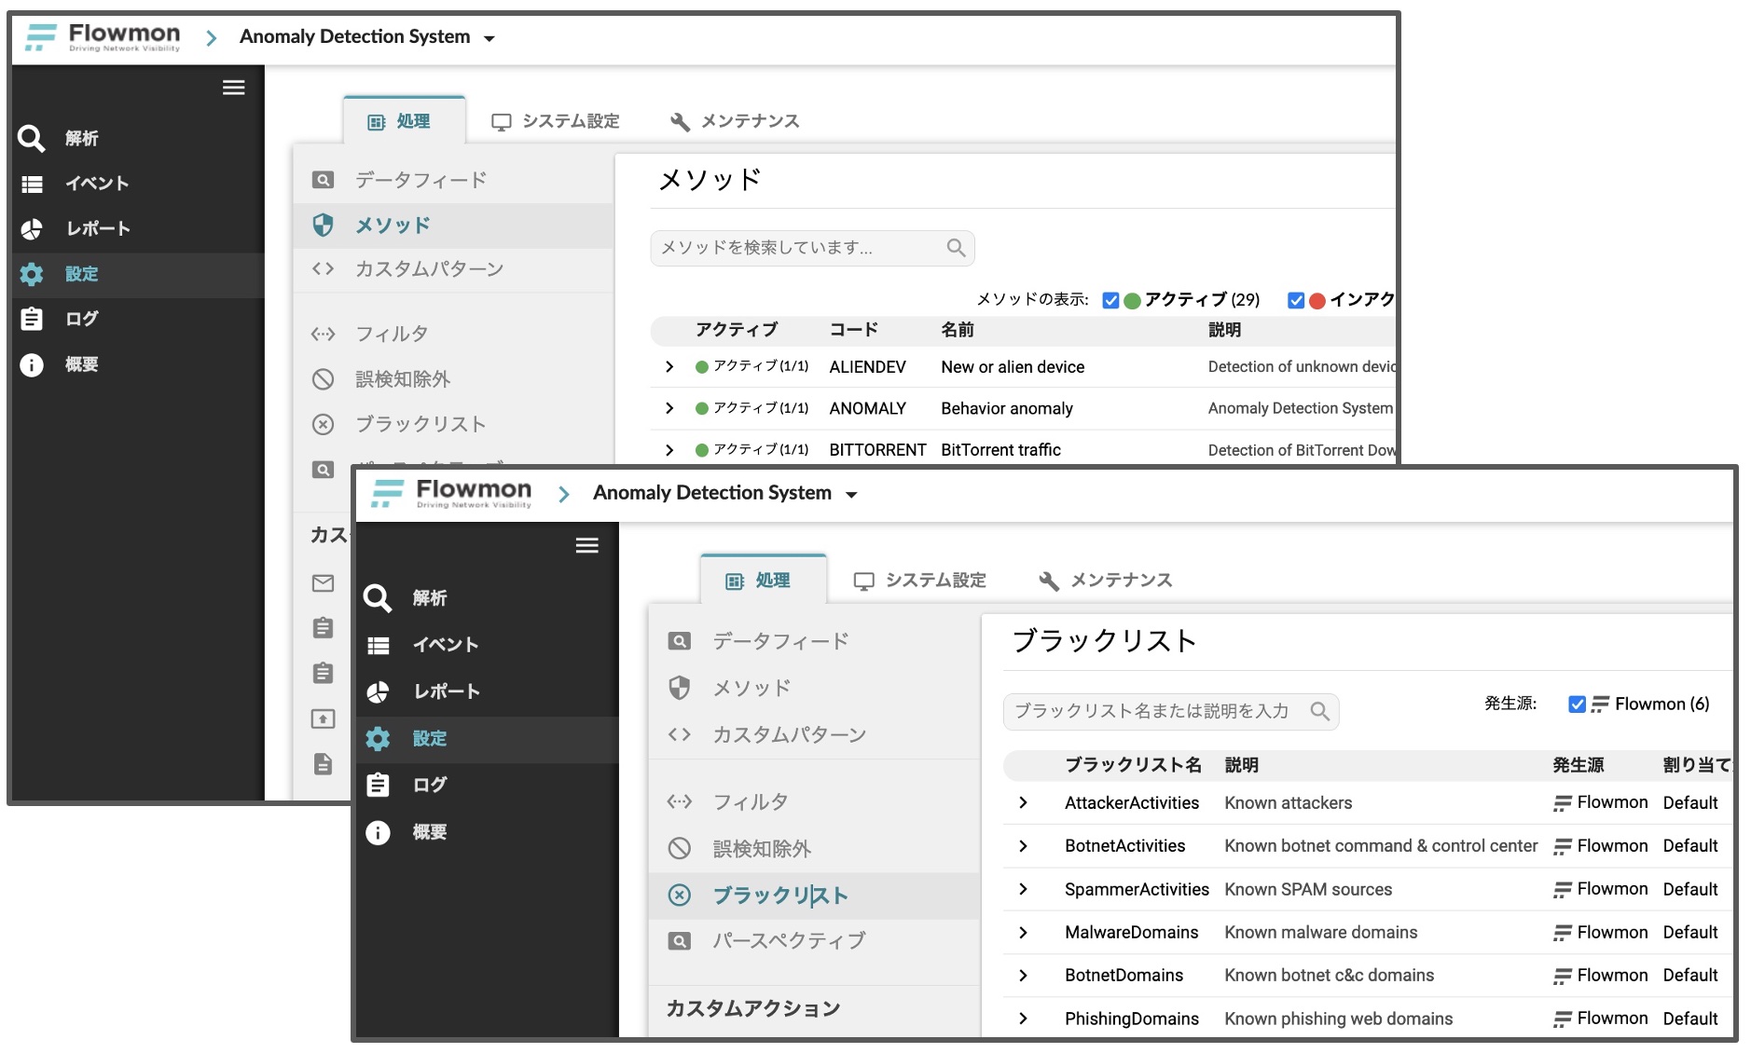Image resolution: width=1751 pixels, height=1053 pixels.
Task: Open the メンテナンス tab in front window
Action: tap(1106, 581)
